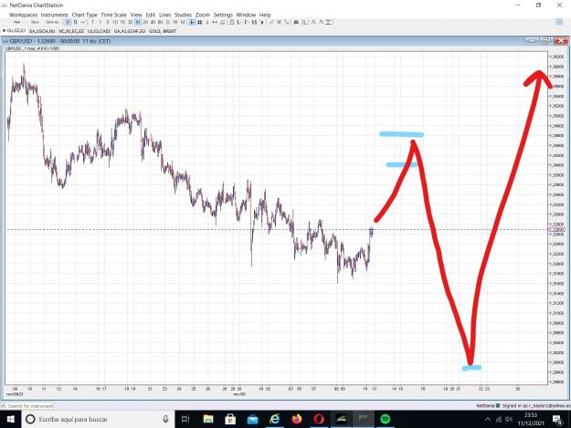Switch to NC,NJ,EC,EZ workspace tab

71,31
